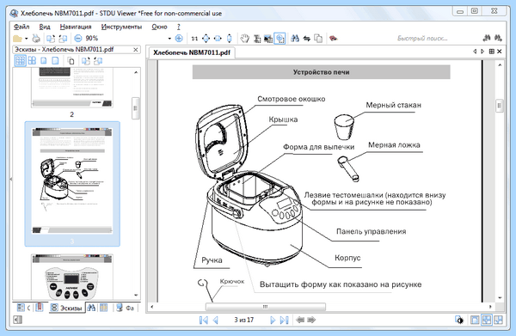The image size is (516, 336).
Task: Select the text selection tool
Action: [x=257, y=39]
